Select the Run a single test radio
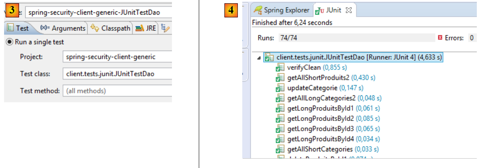The height and width of the screenshot is (168, 500). click(x=9, y=42)
